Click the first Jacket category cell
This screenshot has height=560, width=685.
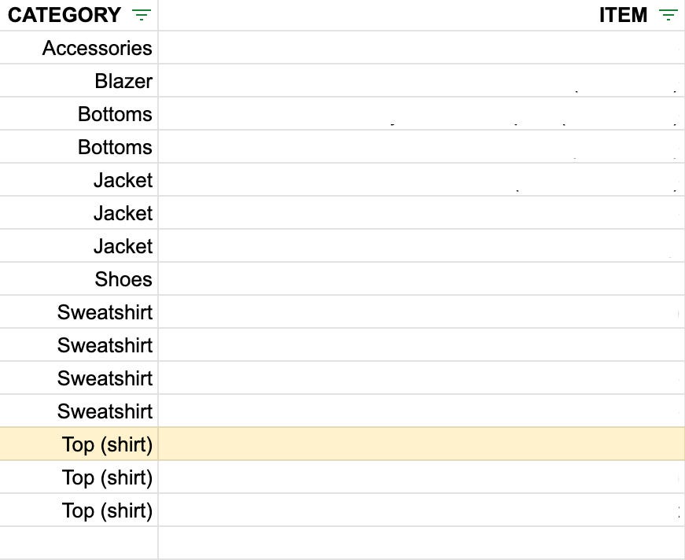(x=79, y=180)
